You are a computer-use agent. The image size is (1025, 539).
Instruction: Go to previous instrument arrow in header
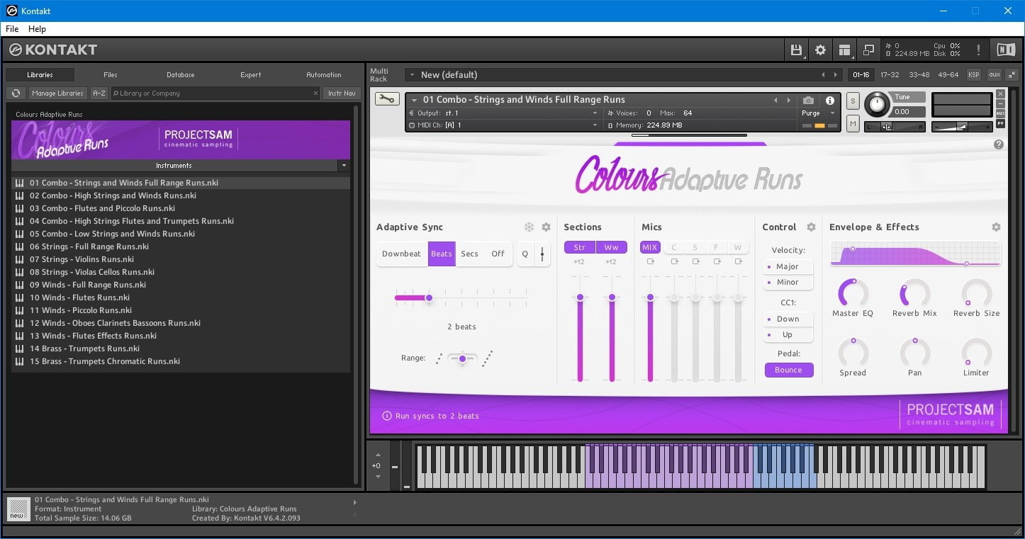click(x=775, y=101)
